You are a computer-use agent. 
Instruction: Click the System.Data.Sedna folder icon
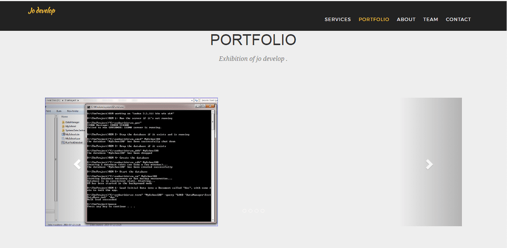(63, 130)
